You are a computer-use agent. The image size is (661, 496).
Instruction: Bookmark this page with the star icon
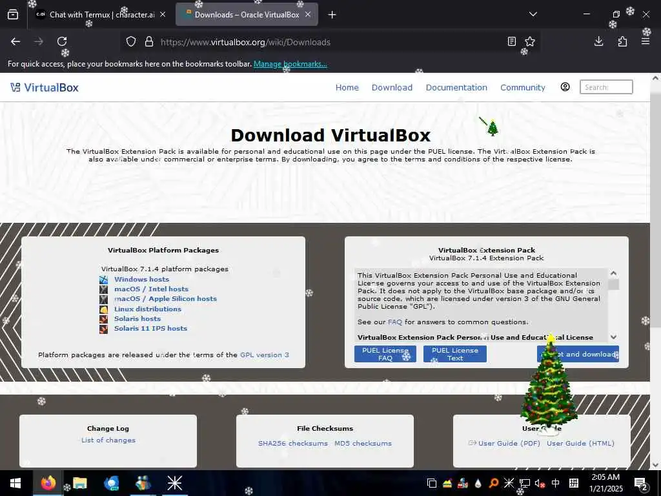pos(530,41)
